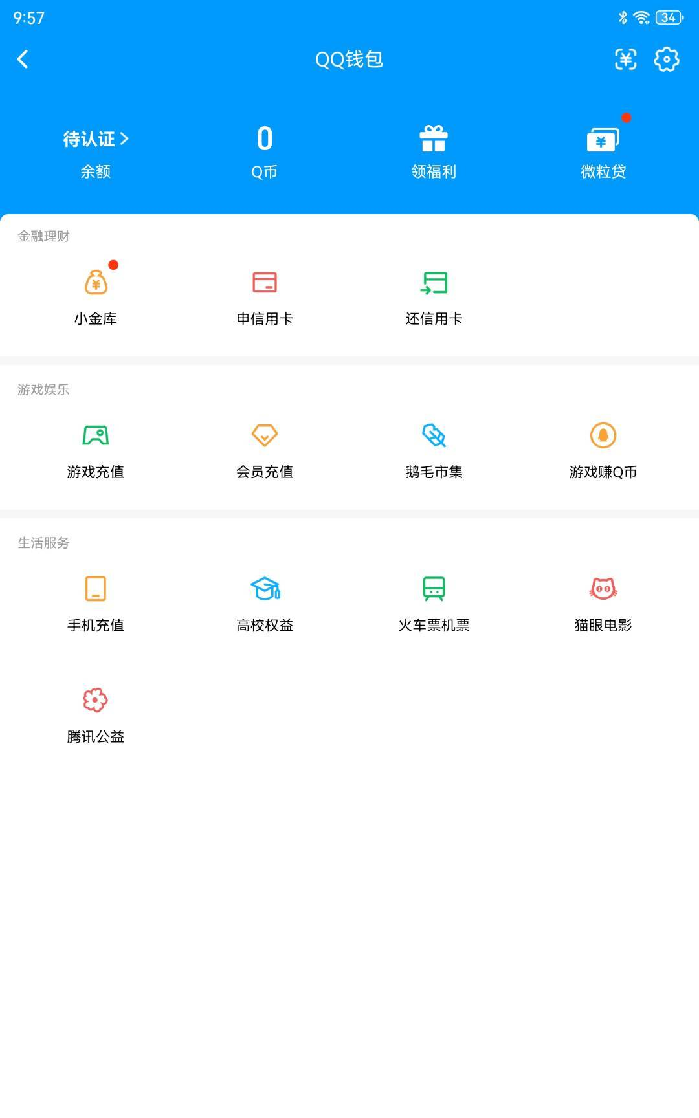This screenshot has width=699, height=1118.
Task: View the Q币 count of 0
Action: [x=265, y=138]
